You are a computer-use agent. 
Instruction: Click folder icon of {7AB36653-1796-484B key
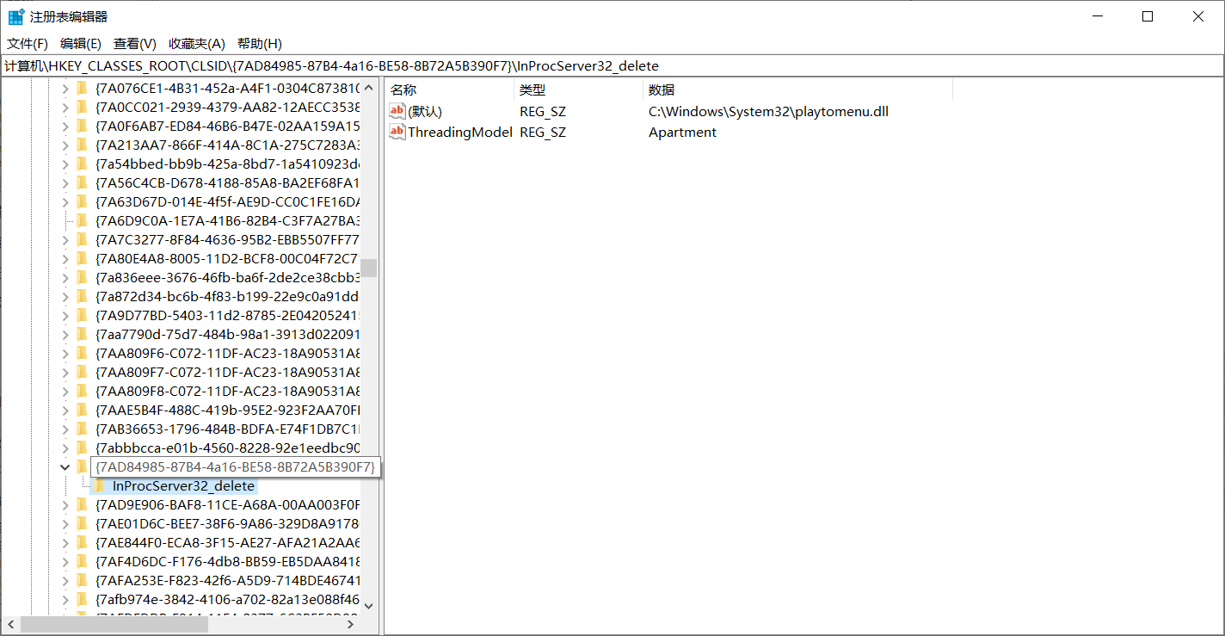click(83, 429)
